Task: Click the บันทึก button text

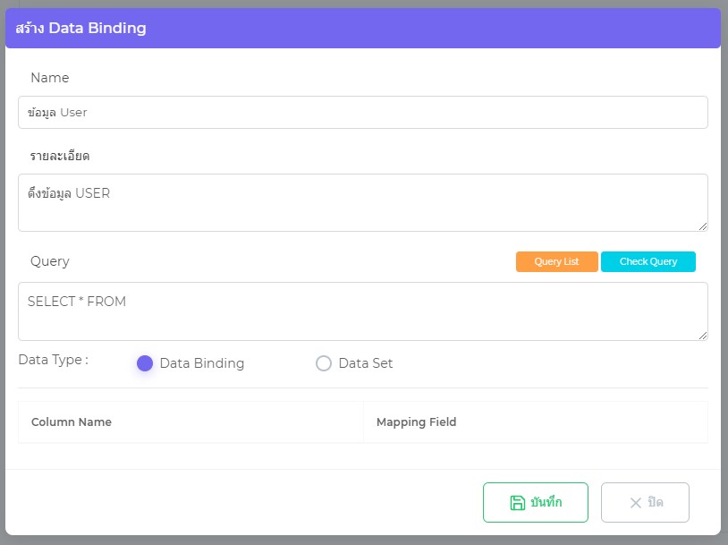Action: coord(546,503)
